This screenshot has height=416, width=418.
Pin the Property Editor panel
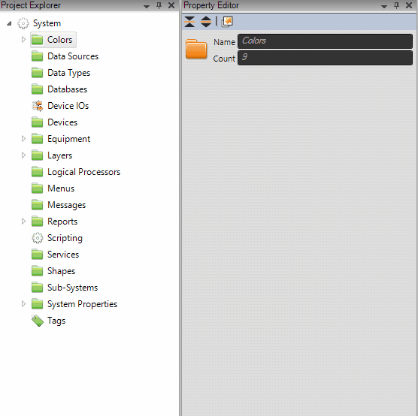tap(396, 5)
